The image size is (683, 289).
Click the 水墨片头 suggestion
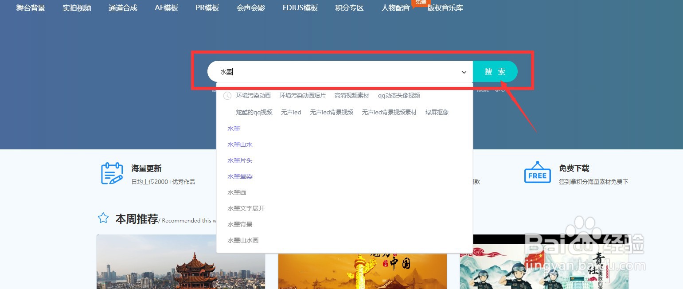click(x=240, y=160)
